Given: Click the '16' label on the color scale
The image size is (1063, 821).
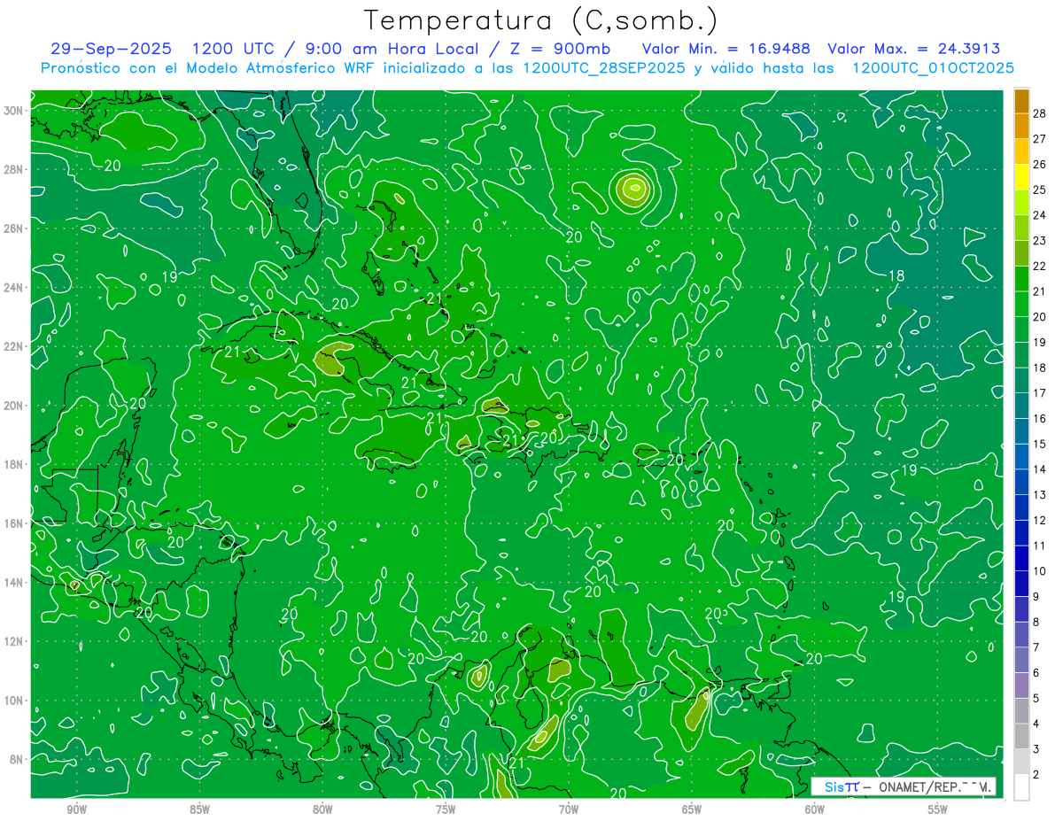Looking at the screenshot, I should coord(1040,418).
